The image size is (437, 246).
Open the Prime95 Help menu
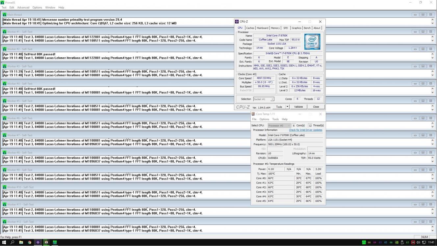click(61, 7)
